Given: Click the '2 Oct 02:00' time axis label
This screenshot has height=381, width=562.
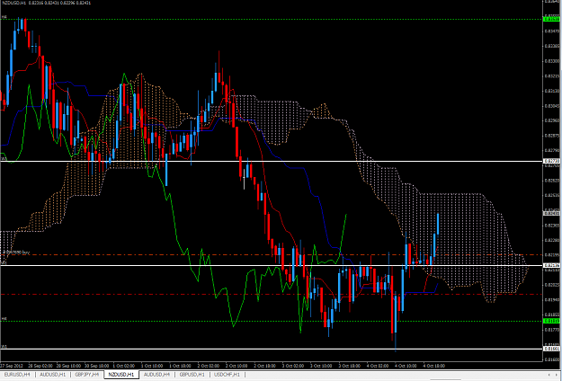Looking at the screenshot, I should [209, 366].
